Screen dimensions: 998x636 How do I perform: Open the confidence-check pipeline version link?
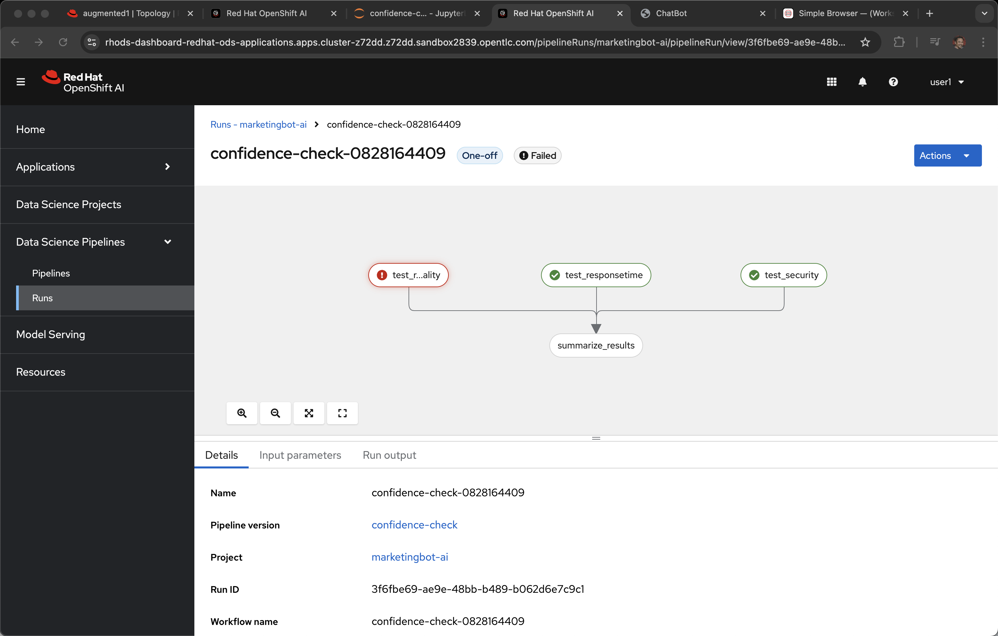click(415, 525)
